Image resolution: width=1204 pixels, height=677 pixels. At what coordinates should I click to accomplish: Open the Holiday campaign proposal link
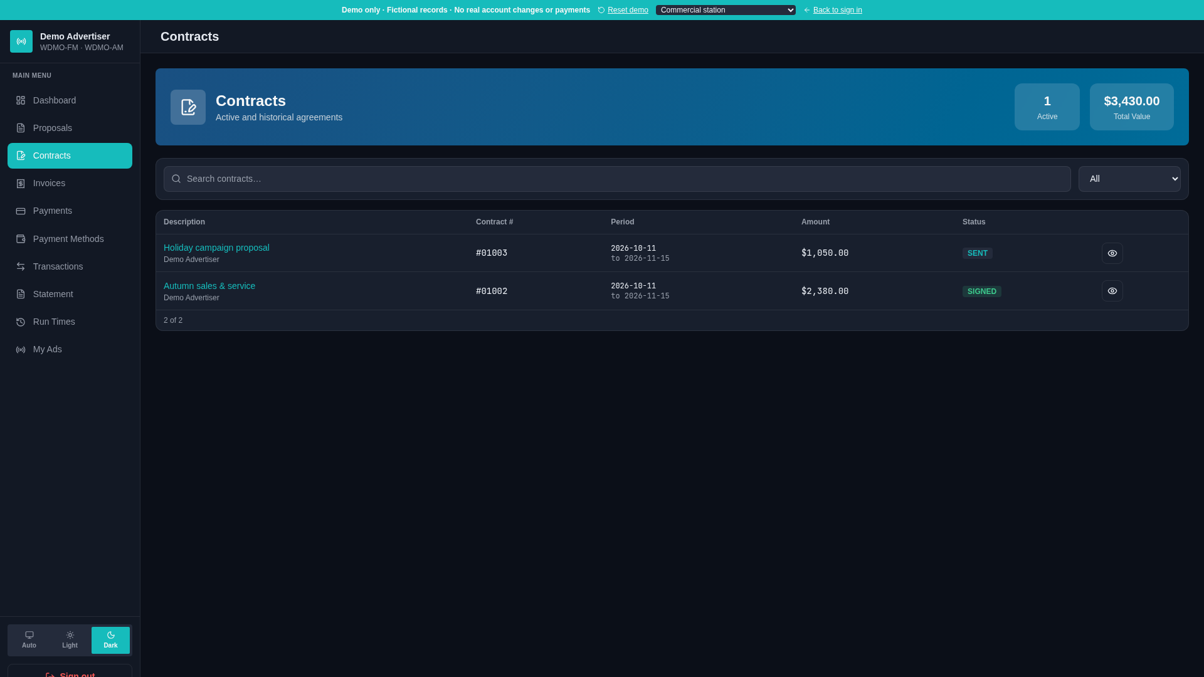(x=216, y=248)
